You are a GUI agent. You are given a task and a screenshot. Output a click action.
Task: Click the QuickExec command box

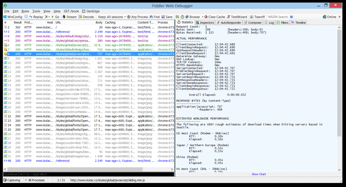pos(89,174)
